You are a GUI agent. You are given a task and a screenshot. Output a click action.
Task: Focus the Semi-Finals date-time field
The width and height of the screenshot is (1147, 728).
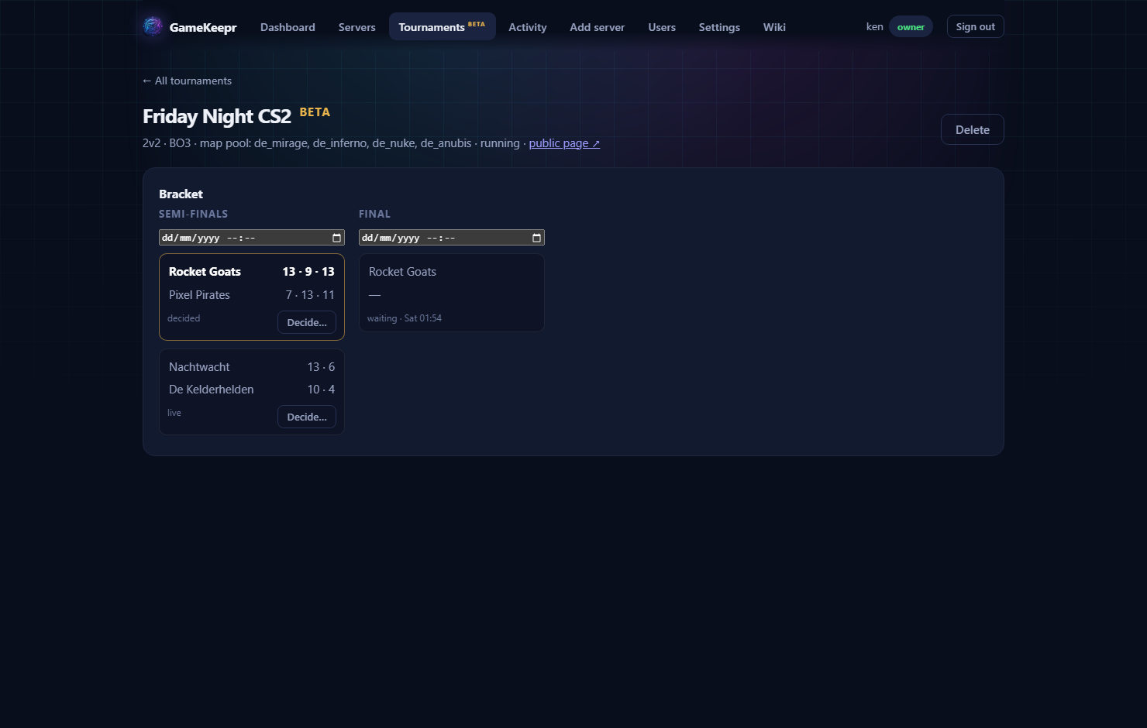(251, 238)
